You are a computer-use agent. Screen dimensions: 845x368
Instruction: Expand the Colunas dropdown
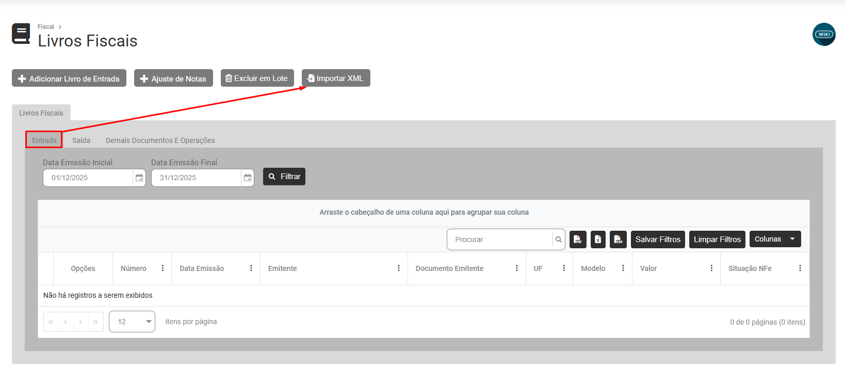(x=775, y=239)
